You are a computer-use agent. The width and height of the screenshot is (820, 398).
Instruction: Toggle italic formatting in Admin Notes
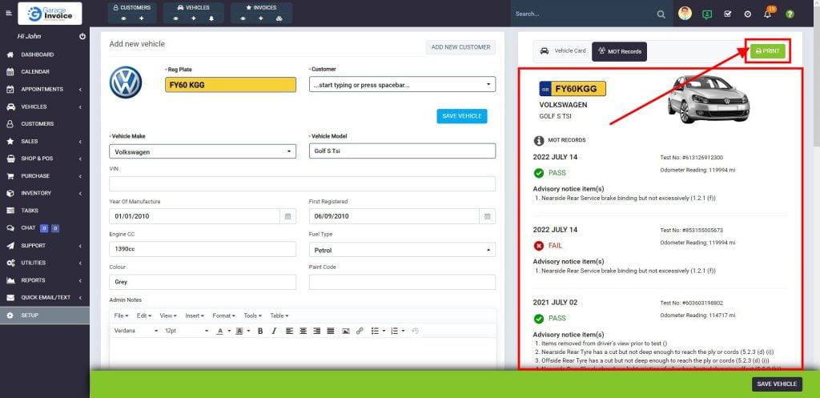pos(274,331)
